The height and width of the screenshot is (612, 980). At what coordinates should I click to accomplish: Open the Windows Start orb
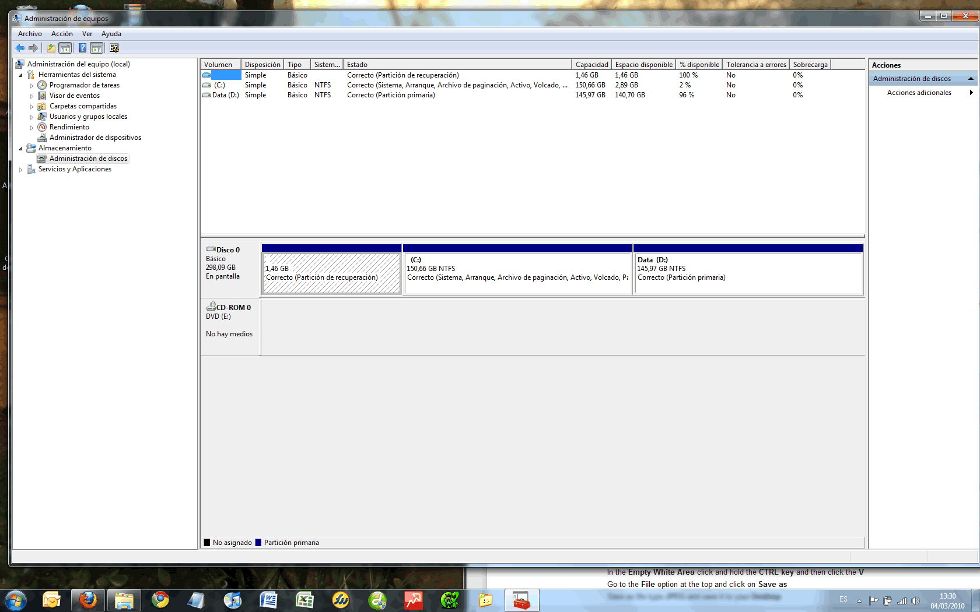(x=15, y=600)
